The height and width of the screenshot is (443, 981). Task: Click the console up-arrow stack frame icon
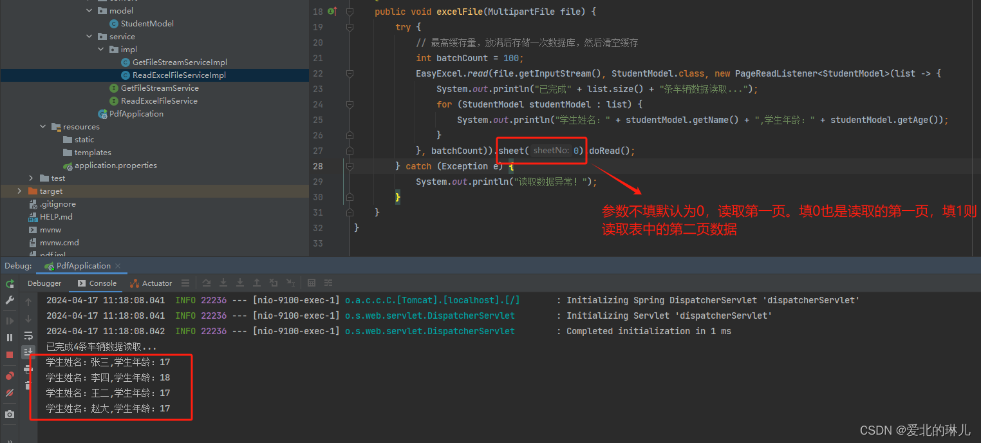(28, 301)
